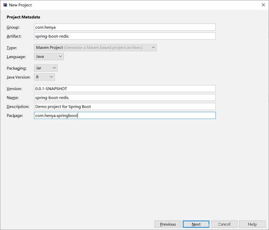Edit the Version field '0.0.1-SNAPSHOT'
The height and width of the screenshot is (230, 269).
click(x=125, y=89)
